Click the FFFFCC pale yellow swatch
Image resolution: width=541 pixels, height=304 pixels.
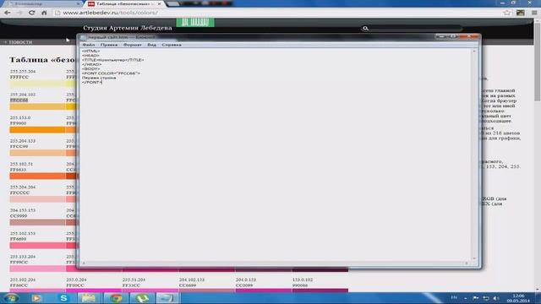pyautogui.click(x=37, y=84)
